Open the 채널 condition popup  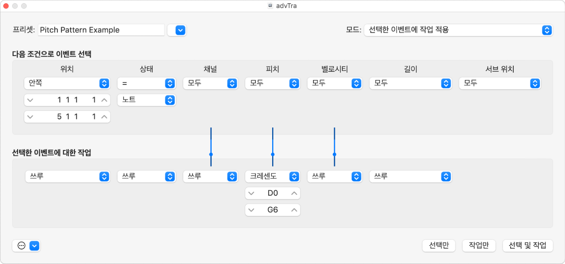coord(210,84)
